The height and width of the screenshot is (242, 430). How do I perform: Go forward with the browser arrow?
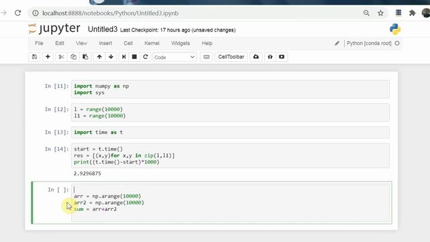click(3, 13)
